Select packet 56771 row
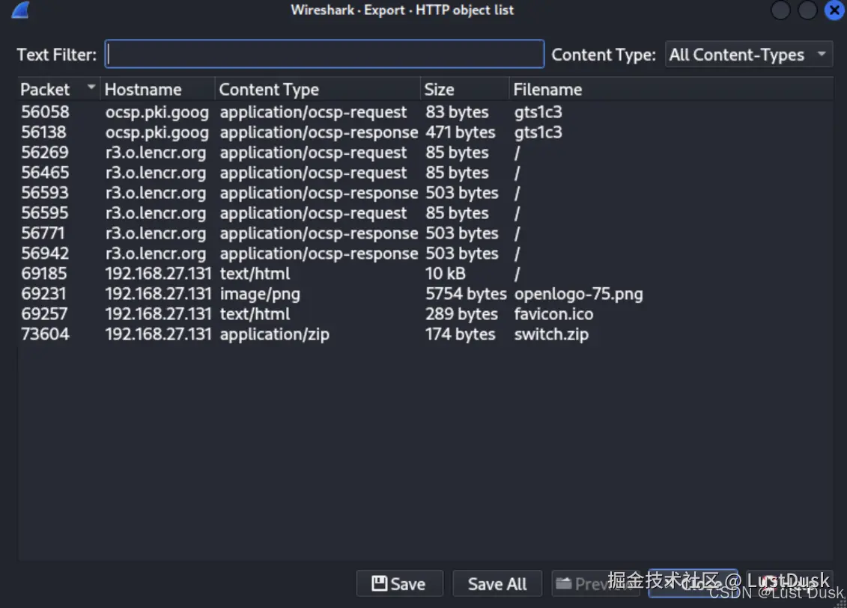 [x=425, y=233]
